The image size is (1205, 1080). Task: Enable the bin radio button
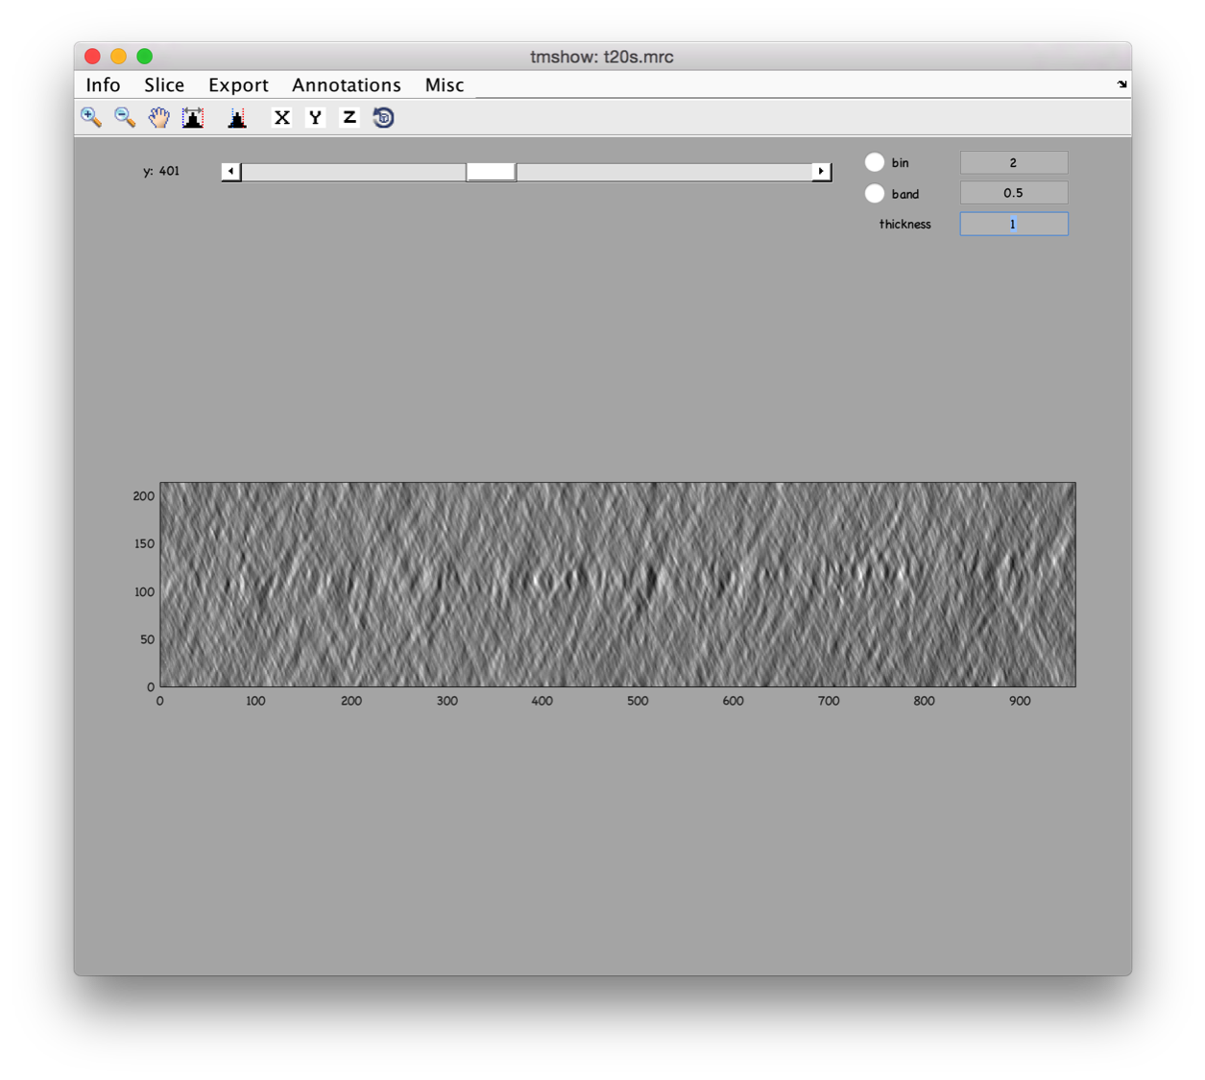[x=875, y=162]
